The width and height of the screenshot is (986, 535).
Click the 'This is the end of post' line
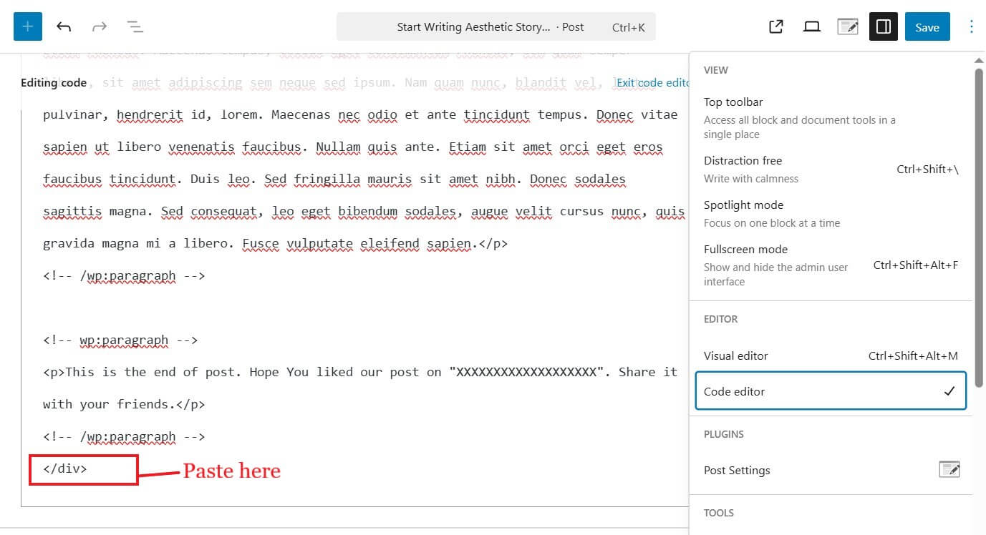pyautogui.click(x=360, y=372)
